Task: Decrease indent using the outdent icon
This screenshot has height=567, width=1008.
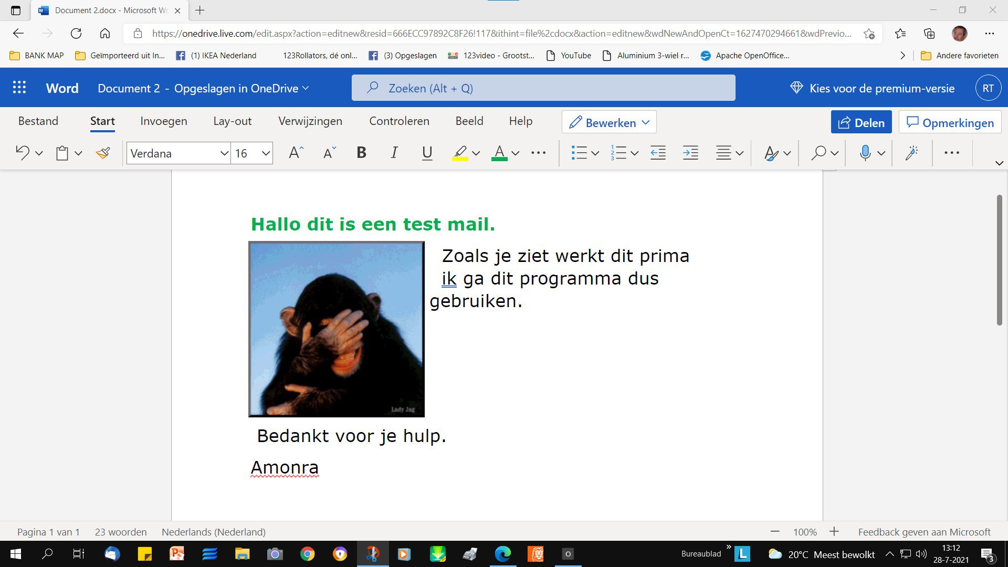Action: tap(658, 153)
